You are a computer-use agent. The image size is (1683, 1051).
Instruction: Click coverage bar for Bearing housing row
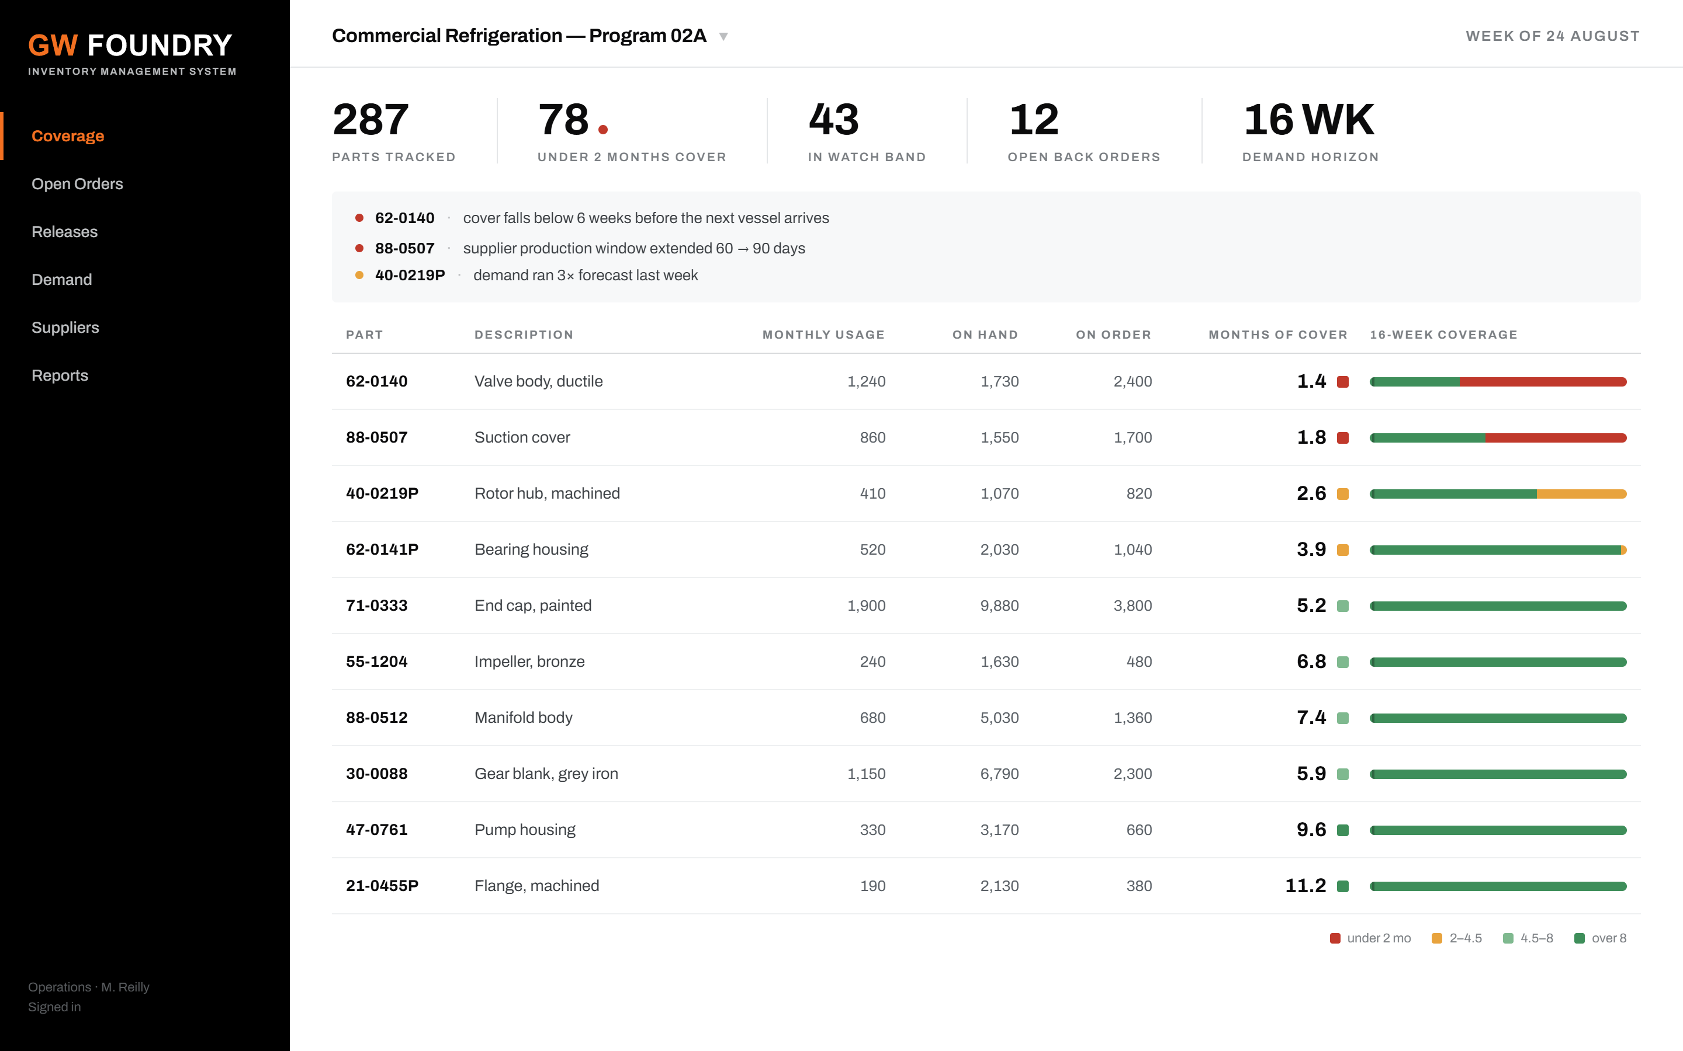(1498, 550)
